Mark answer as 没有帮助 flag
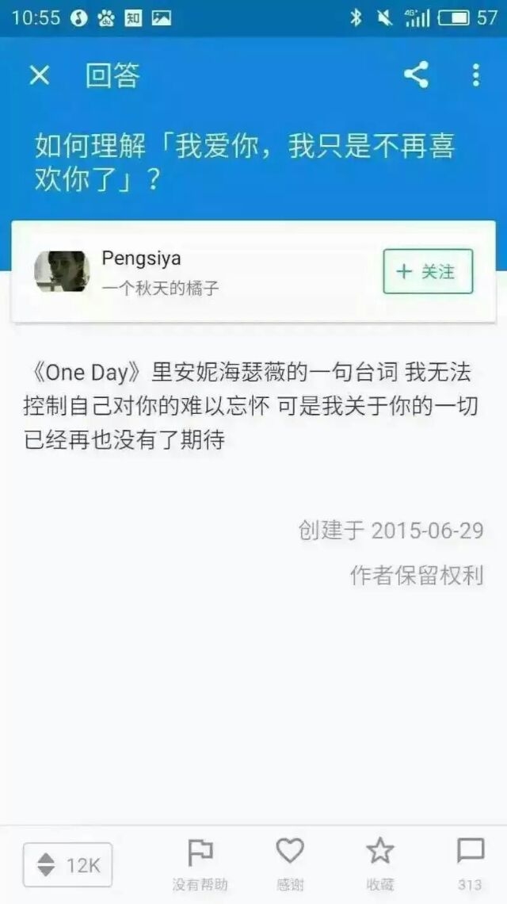The image size is (507, 904). tap(200, 864)
